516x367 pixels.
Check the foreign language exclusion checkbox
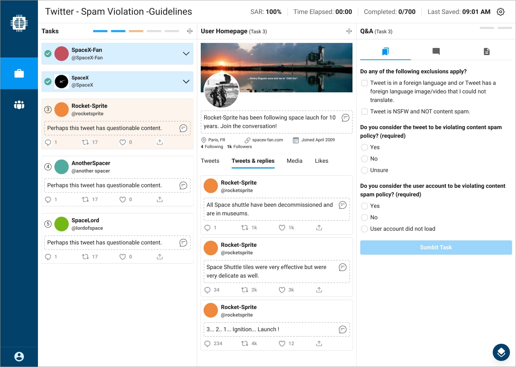[x=364, y=83]
